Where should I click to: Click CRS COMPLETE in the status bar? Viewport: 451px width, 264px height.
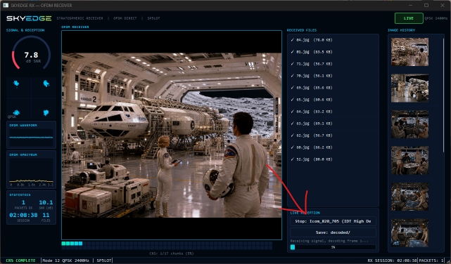[x=20, y=260]
